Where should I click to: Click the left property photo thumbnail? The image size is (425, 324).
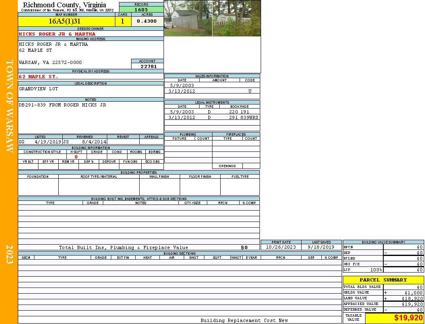point(188,19)
